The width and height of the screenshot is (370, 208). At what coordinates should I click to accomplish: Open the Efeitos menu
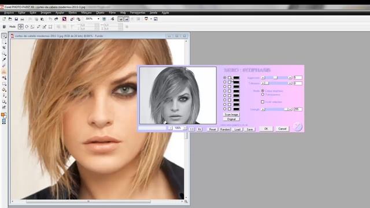tap(73, 13)
